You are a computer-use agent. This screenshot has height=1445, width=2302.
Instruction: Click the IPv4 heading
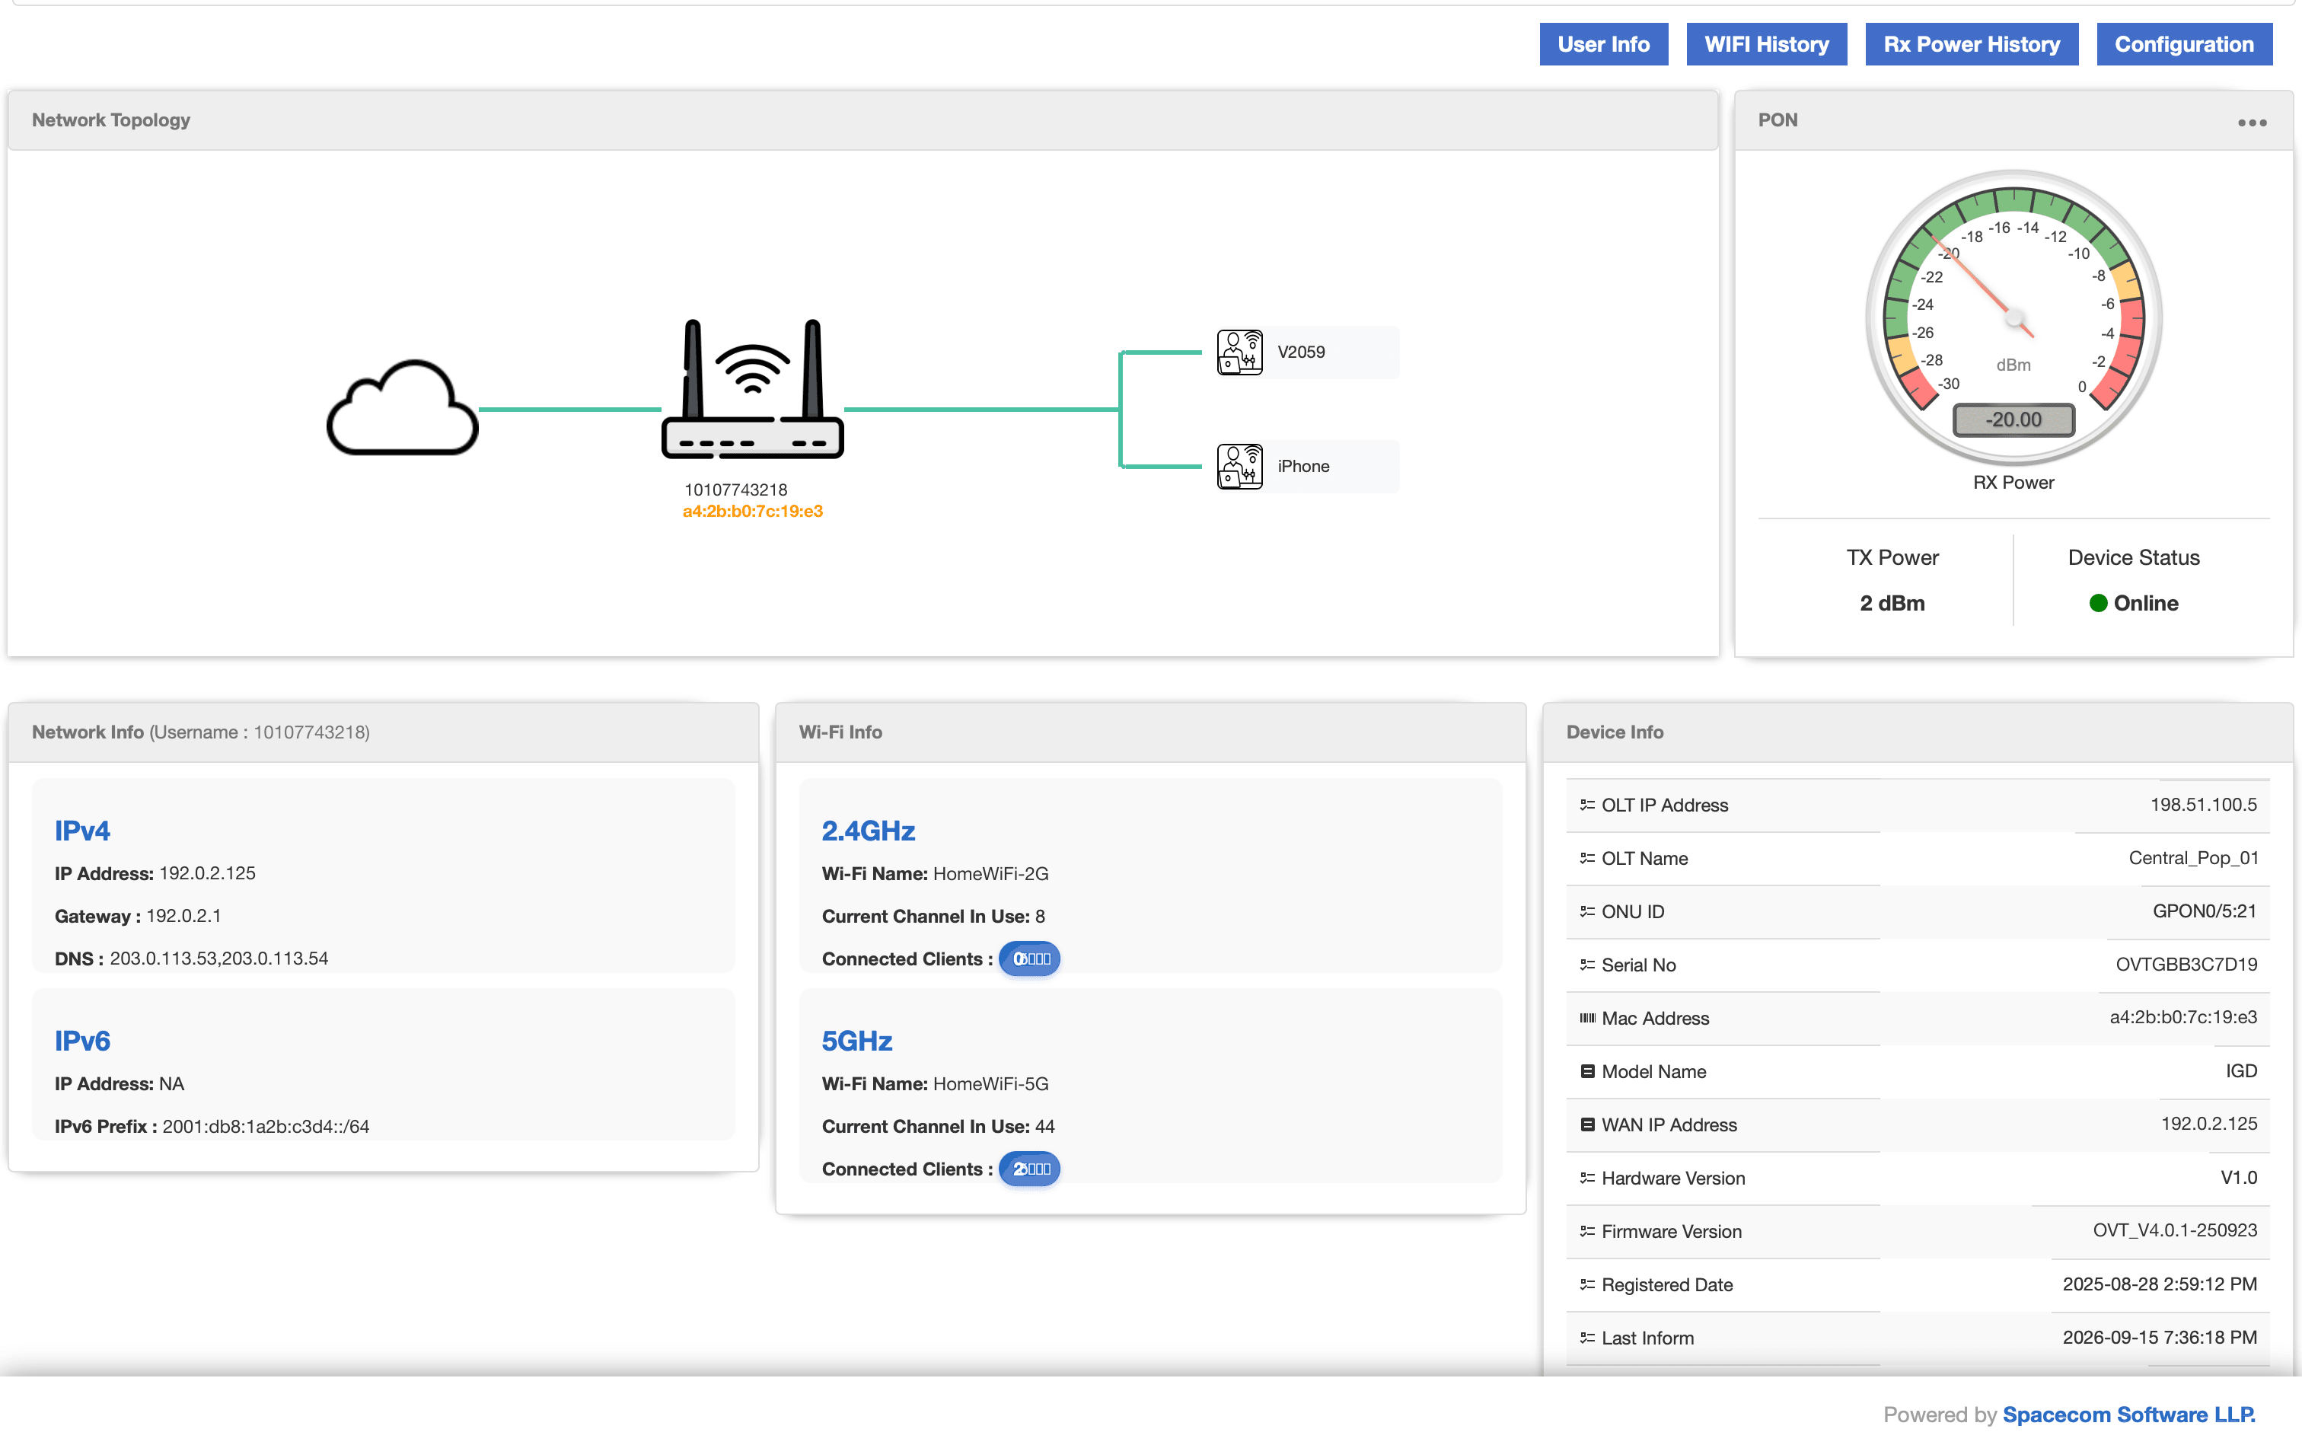(82, 831)
